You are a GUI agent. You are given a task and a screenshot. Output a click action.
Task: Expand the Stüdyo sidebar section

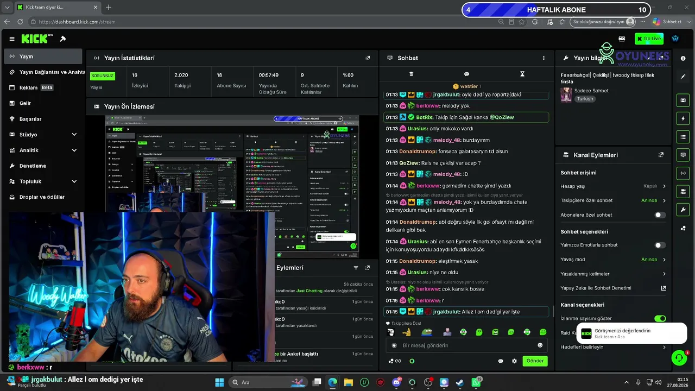coord(74,135)
